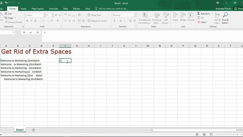This screenshot has height=137, width=243.
Task: Open Sort & Filter menu
Action: (x=217, y=18)
